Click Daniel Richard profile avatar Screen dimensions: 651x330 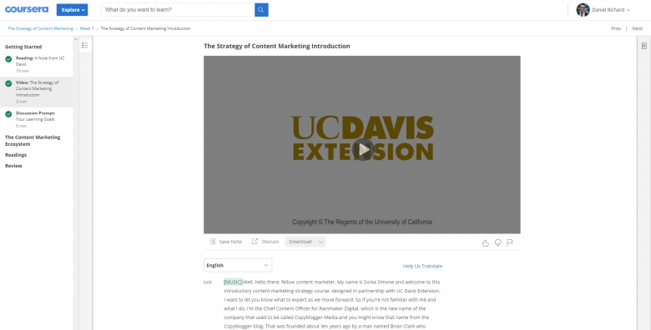pyautogui.click(x=583, y=9)
